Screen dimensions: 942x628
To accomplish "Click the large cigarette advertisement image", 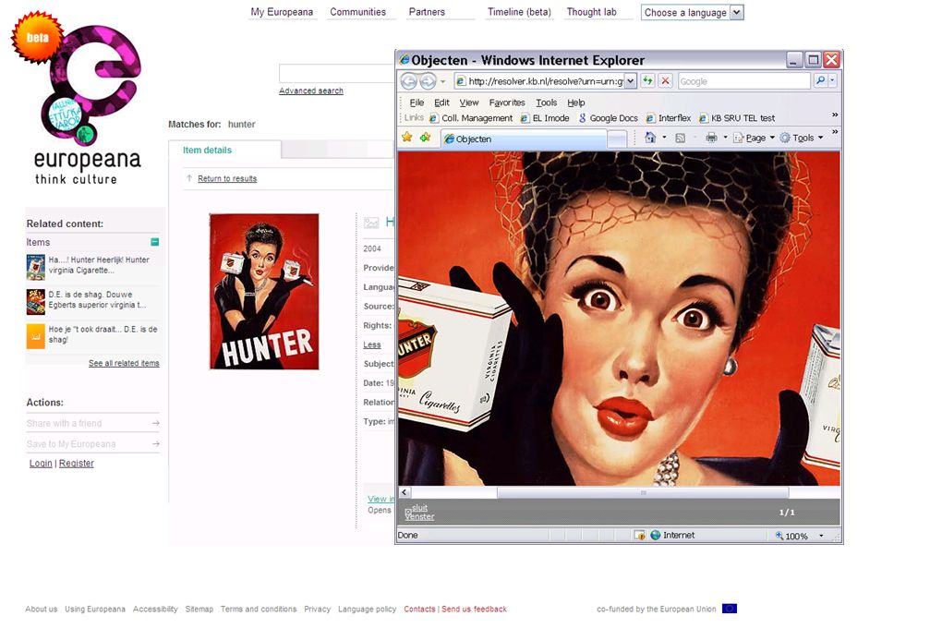I will point(619,319).
